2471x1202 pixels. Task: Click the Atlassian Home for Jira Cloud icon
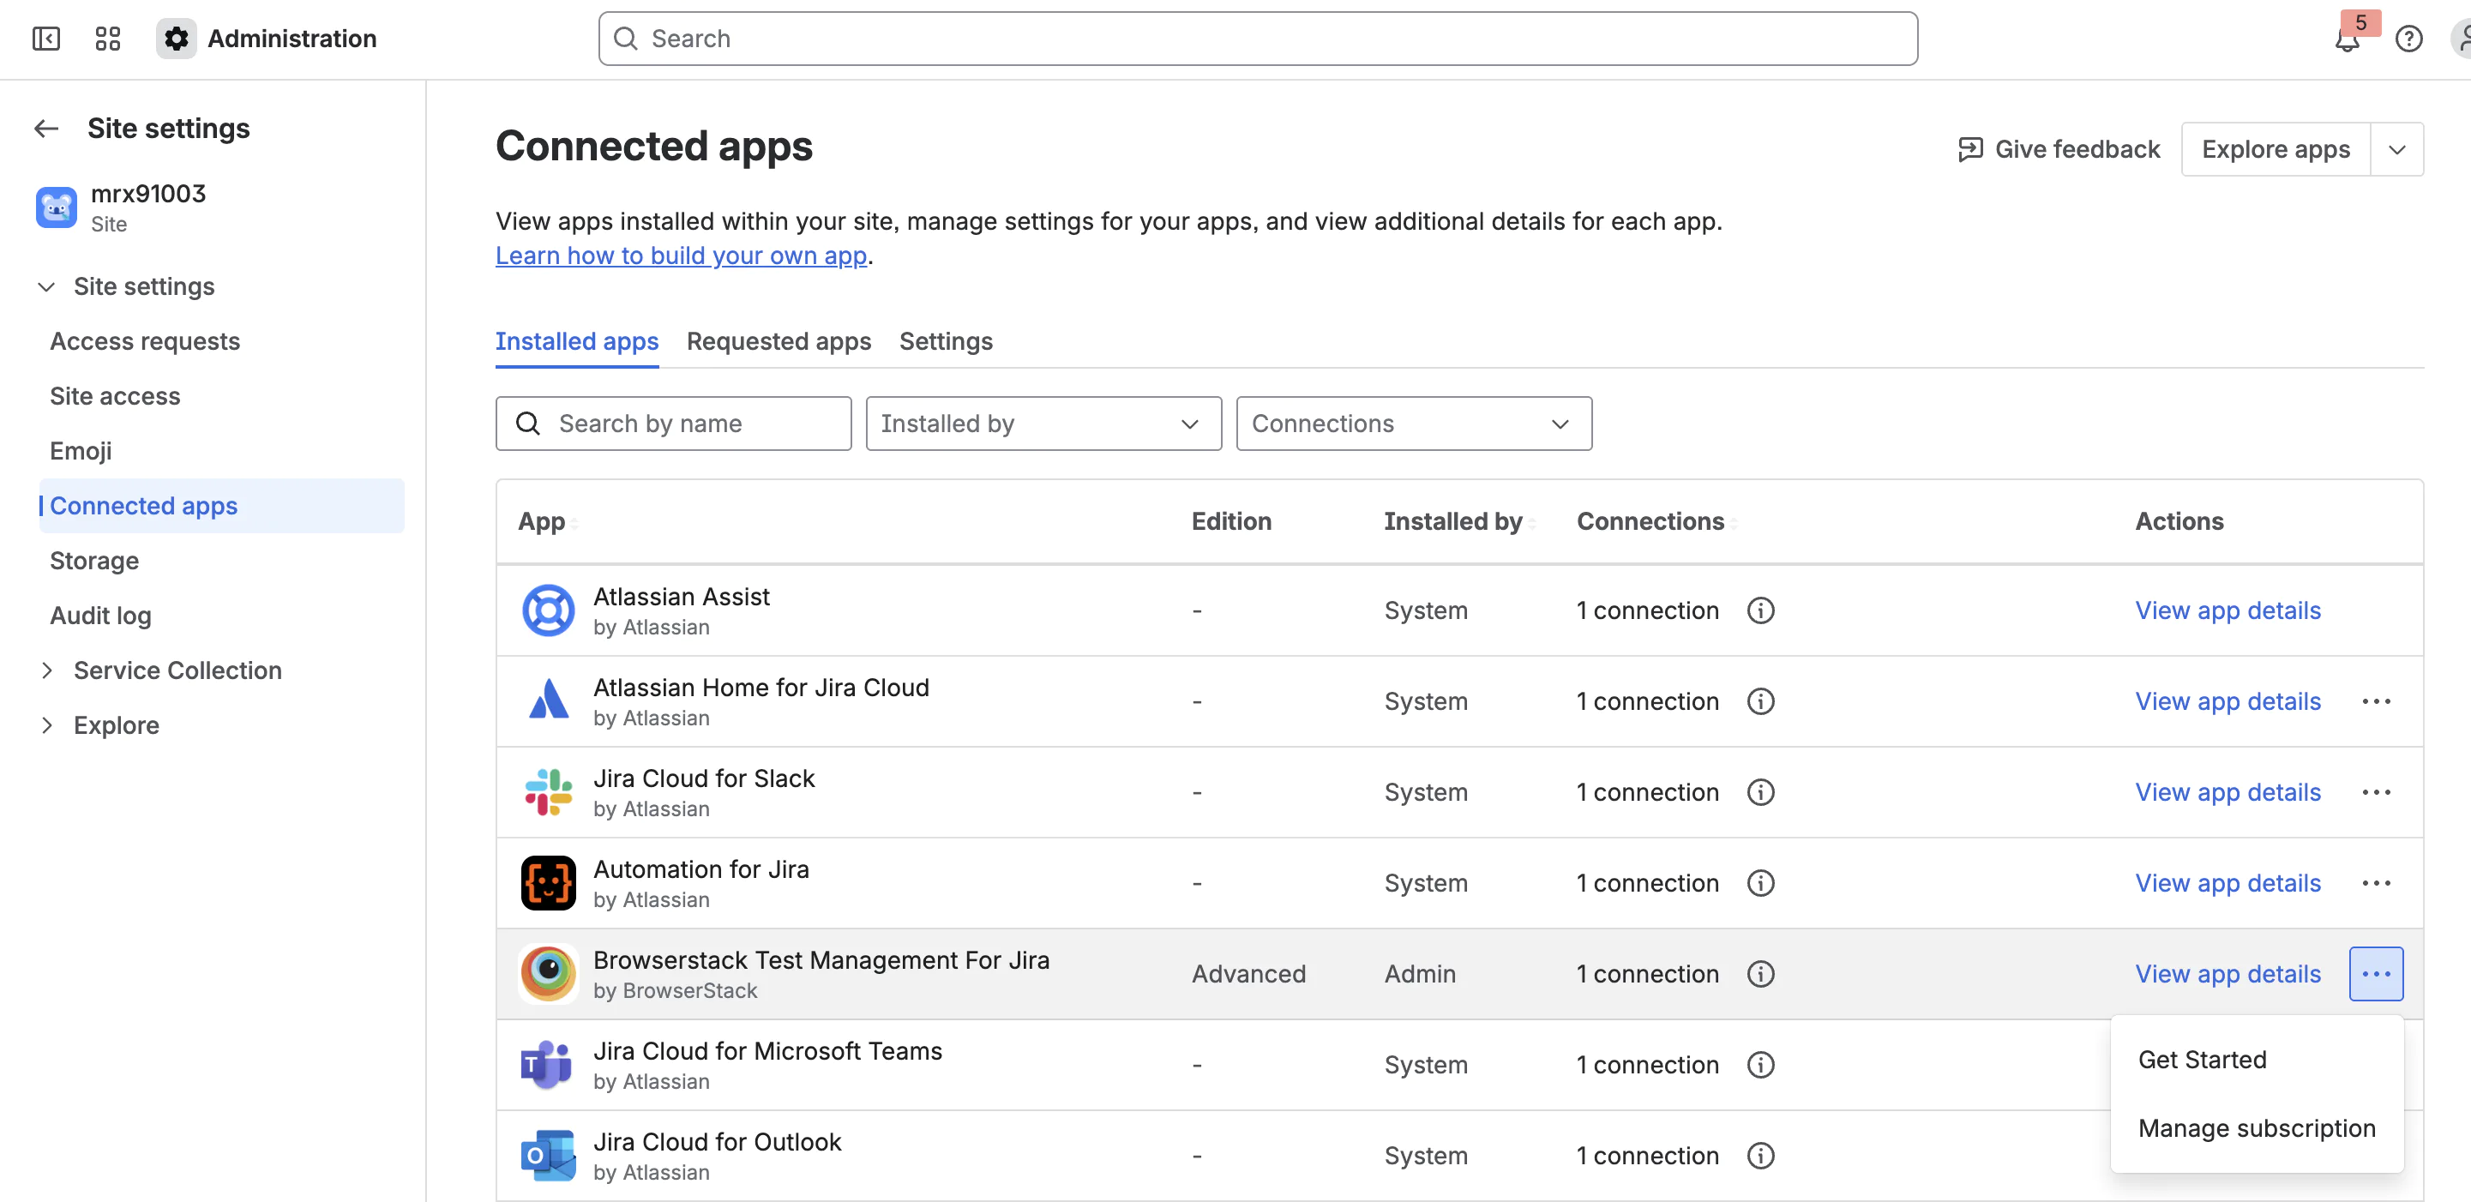548,701
